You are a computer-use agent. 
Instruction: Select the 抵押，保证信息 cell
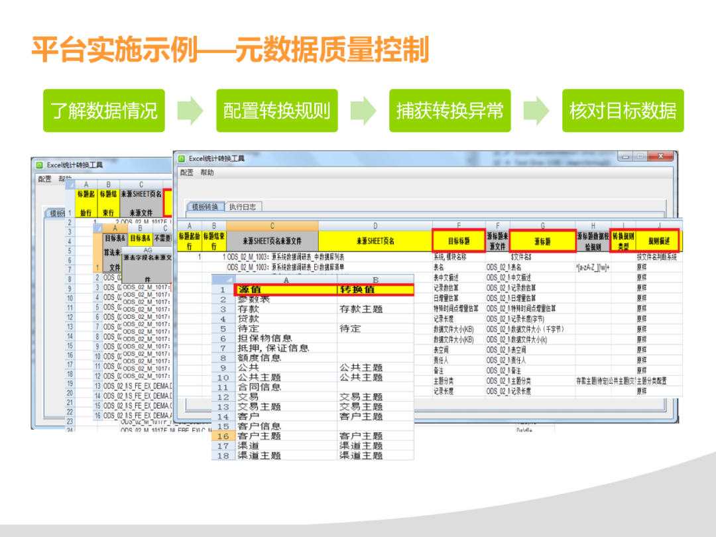[286, 348]
